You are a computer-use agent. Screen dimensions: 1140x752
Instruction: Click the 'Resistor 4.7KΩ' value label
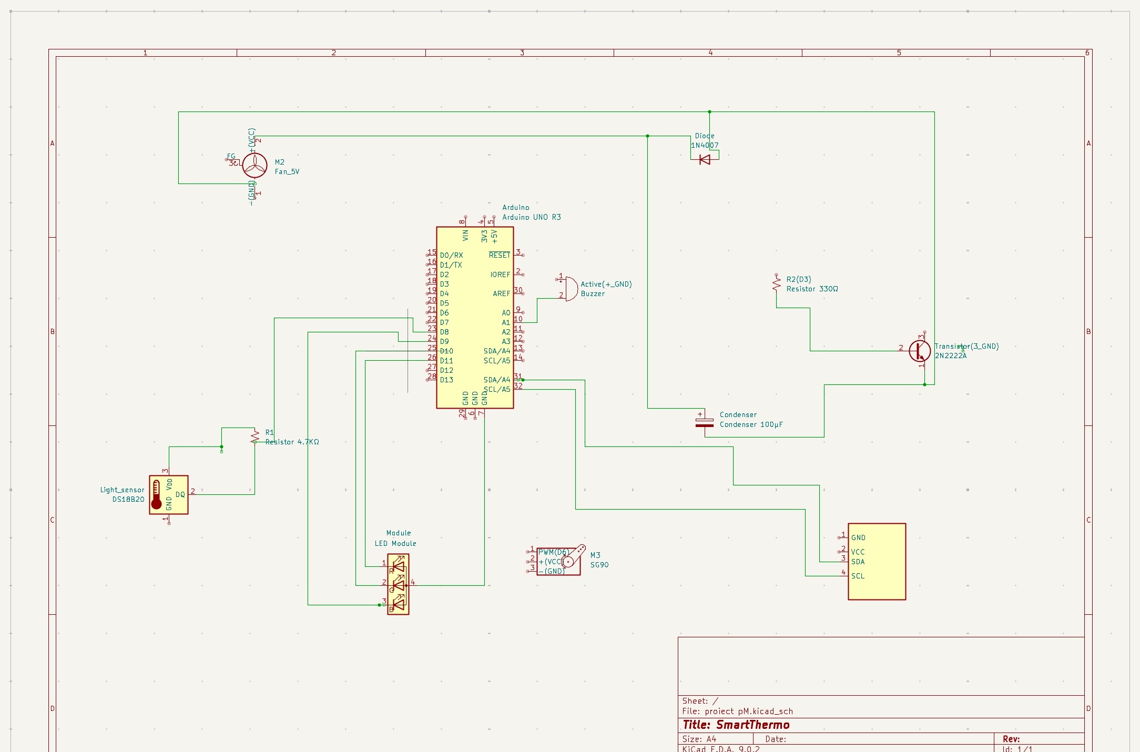coord(292,442)
